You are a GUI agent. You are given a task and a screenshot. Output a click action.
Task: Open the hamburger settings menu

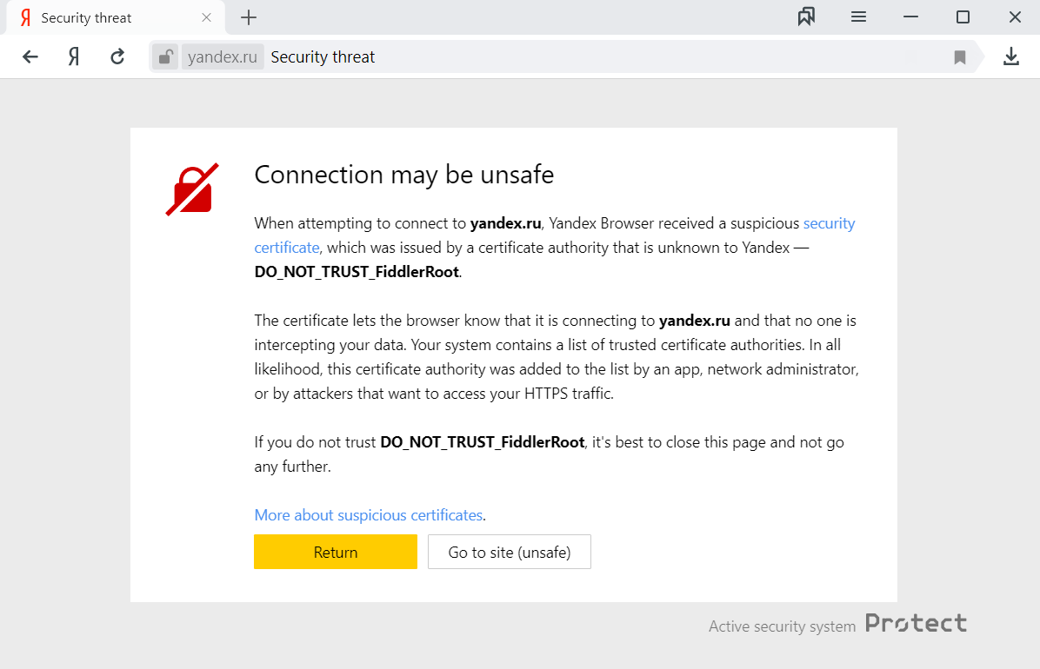point(858,17)
